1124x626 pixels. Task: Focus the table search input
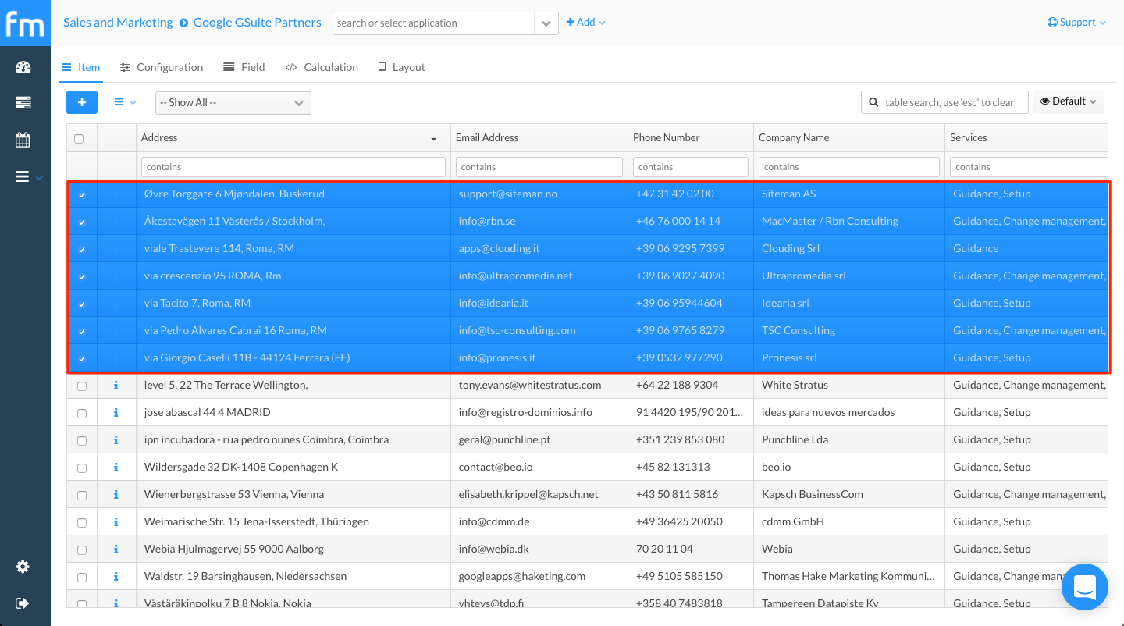945,102
